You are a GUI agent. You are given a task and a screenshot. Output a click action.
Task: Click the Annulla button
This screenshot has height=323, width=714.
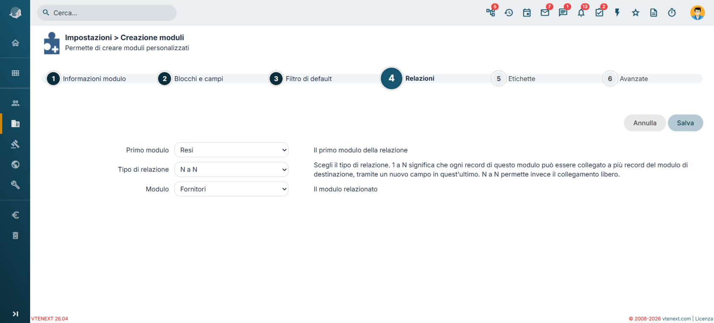click(x=645, y=123)
